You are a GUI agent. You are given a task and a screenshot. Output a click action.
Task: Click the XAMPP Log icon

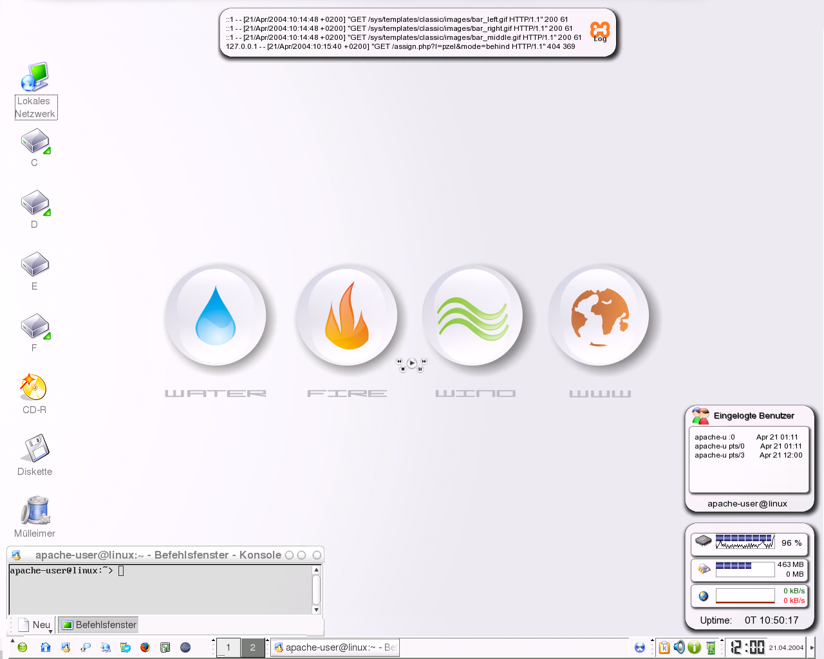point(599,31)
